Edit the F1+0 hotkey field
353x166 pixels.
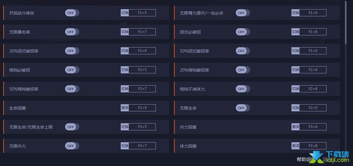pyautogui.click(x=313, y=51)
